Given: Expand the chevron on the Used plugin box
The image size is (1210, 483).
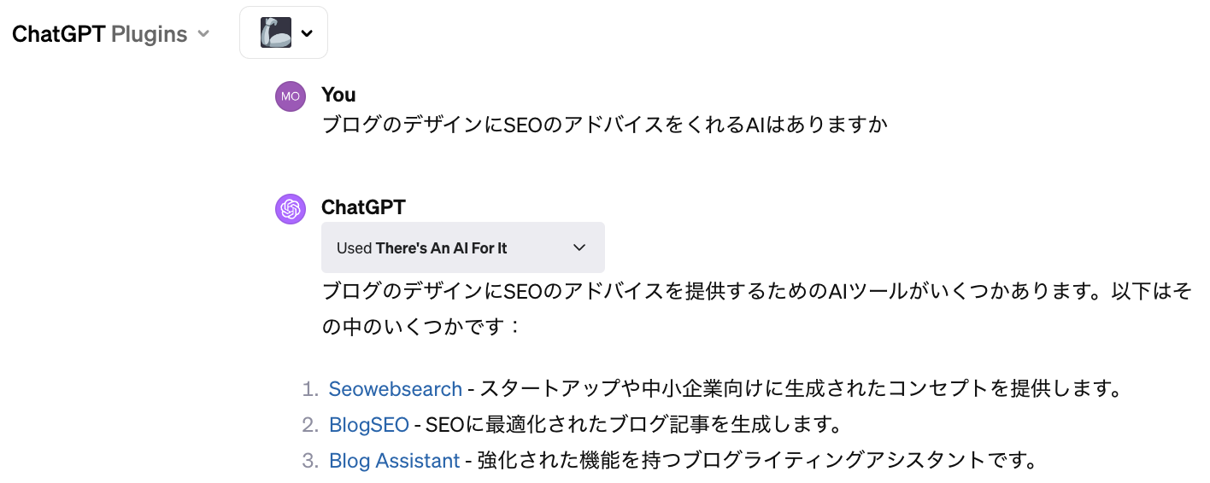Looking at the screenshot, I should coord(579,247).
